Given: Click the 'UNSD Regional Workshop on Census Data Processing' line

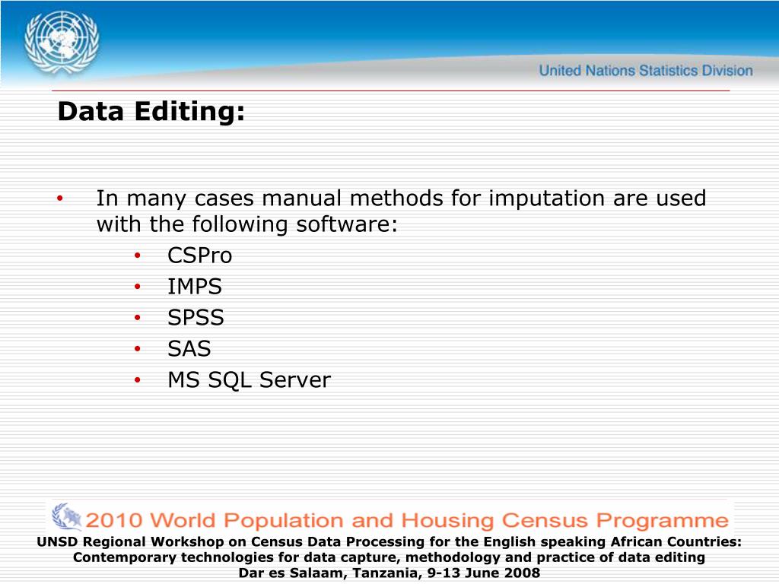Looking at the screenshot, I should coord(389,541).
